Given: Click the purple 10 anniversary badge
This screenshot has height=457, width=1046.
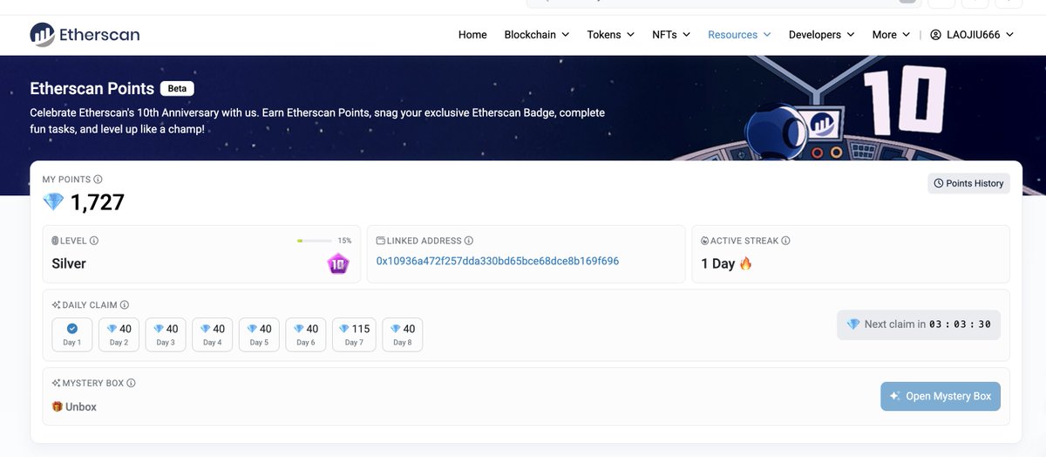Looking at the screenshot, I should point(338,263).
